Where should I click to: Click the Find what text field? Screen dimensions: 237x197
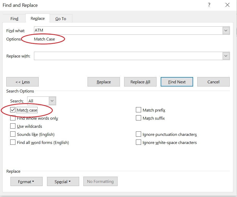tap(128, 30)
